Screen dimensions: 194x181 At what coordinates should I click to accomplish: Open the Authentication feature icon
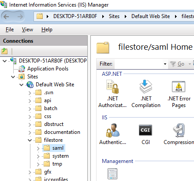(x=113, y=130)
